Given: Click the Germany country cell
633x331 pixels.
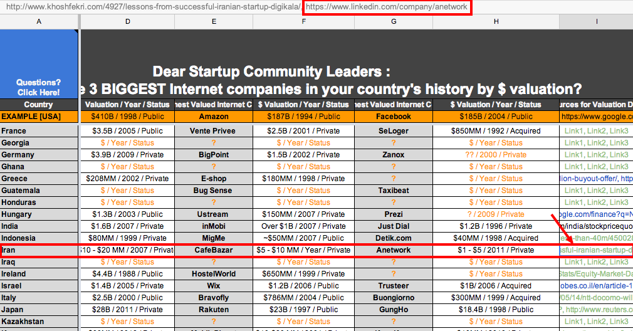Looking at the screenshot, I should [39, 155].
